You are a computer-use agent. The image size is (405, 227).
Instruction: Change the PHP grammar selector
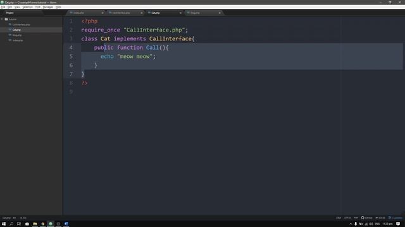click(356, 218)
